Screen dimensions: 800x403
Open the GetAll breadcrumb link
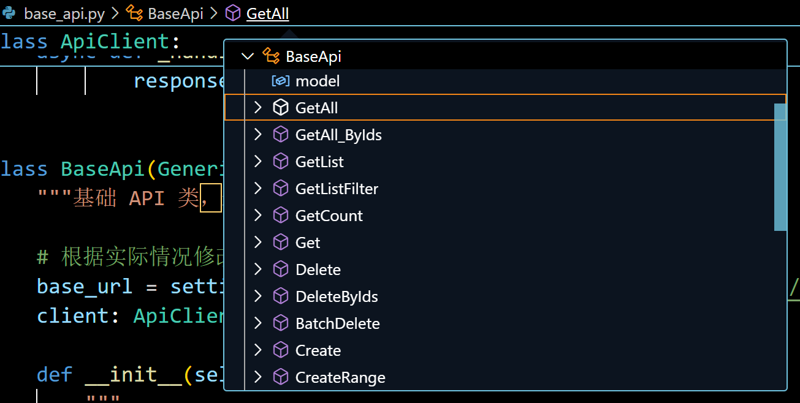coord(268,13)
